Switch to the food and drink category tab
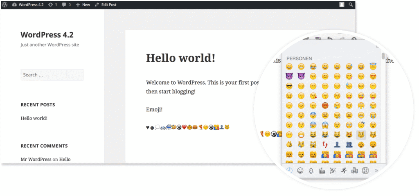Screen dimensions: 419x196 point(322,170)
